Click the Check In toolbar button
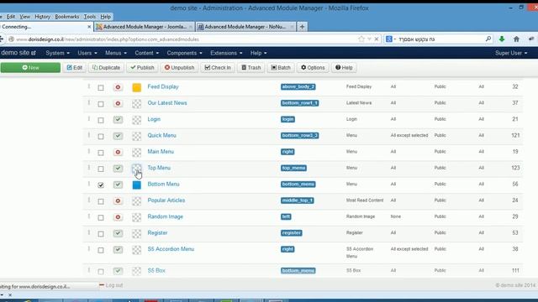This screenshot has width=538, height=302. coord(218,67)
